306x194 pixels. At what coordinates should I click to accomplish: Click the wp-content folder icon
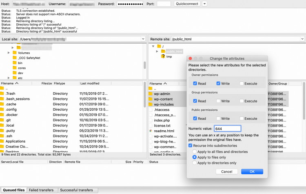point(150,99)
